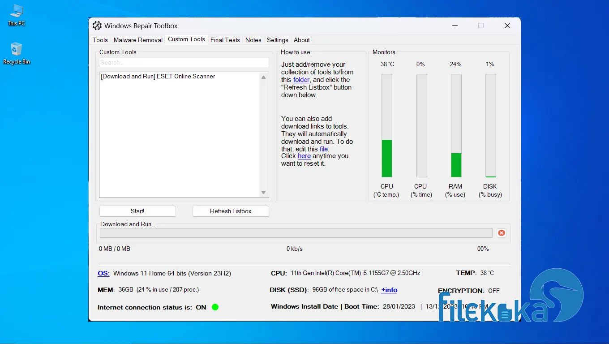The image size is (609, 344).
Task: Click the Windows Repair Toolbox gear icon
Action: click(97, 26)
